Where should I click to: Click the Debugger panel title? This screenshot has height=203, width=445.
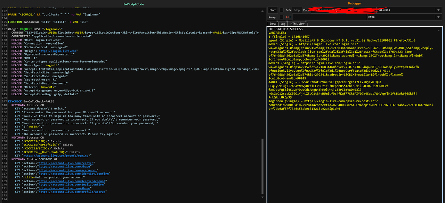[355, 3]
